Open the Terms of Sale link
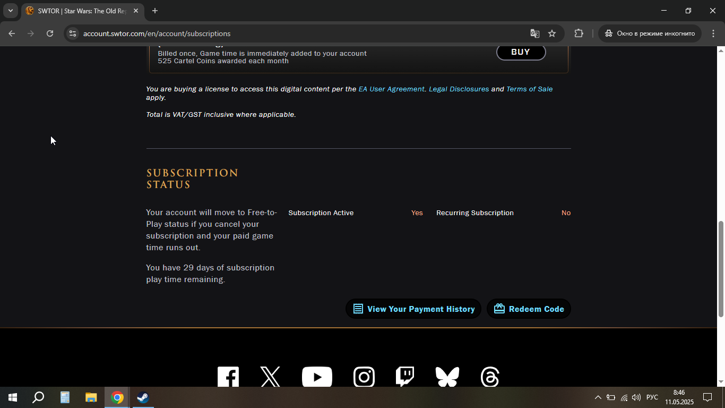Image resolution: width=725 pixels, height=408 pixels. pos(530,89)
